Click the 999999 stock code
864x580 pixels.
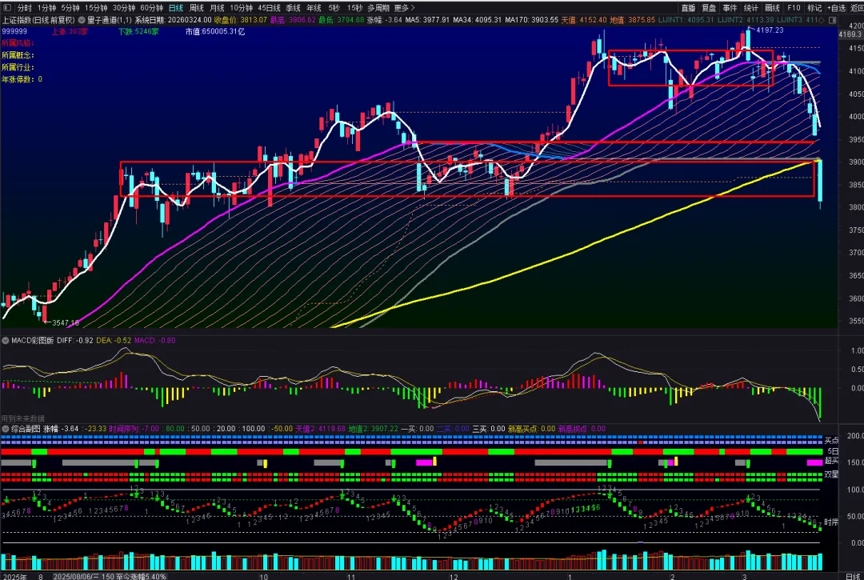click(x=14, y=31)
